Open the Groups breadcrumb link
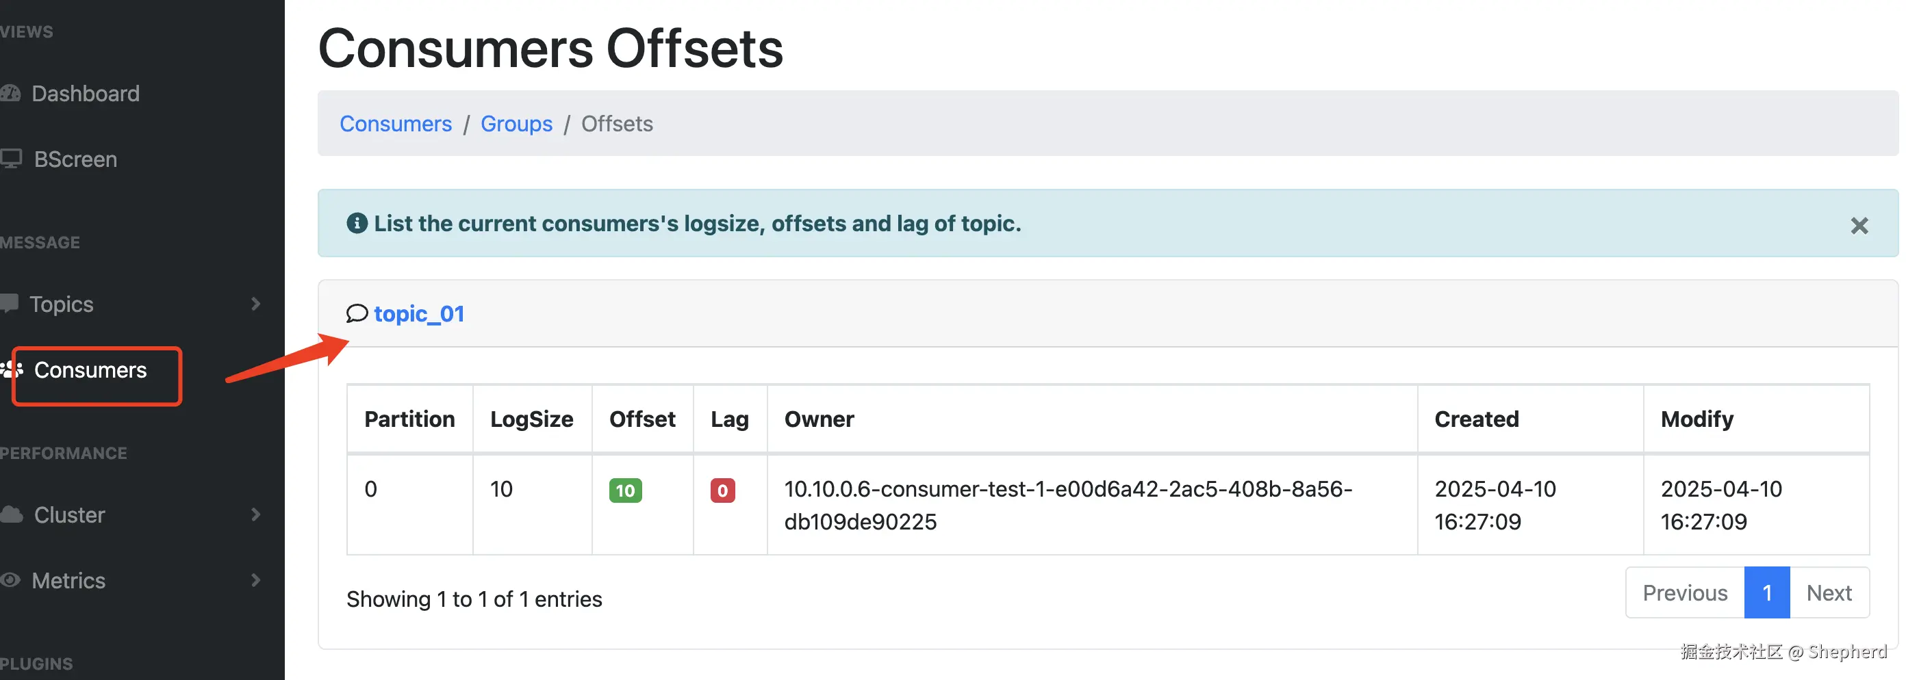1906x680 pixels. [x=516, y=123]
